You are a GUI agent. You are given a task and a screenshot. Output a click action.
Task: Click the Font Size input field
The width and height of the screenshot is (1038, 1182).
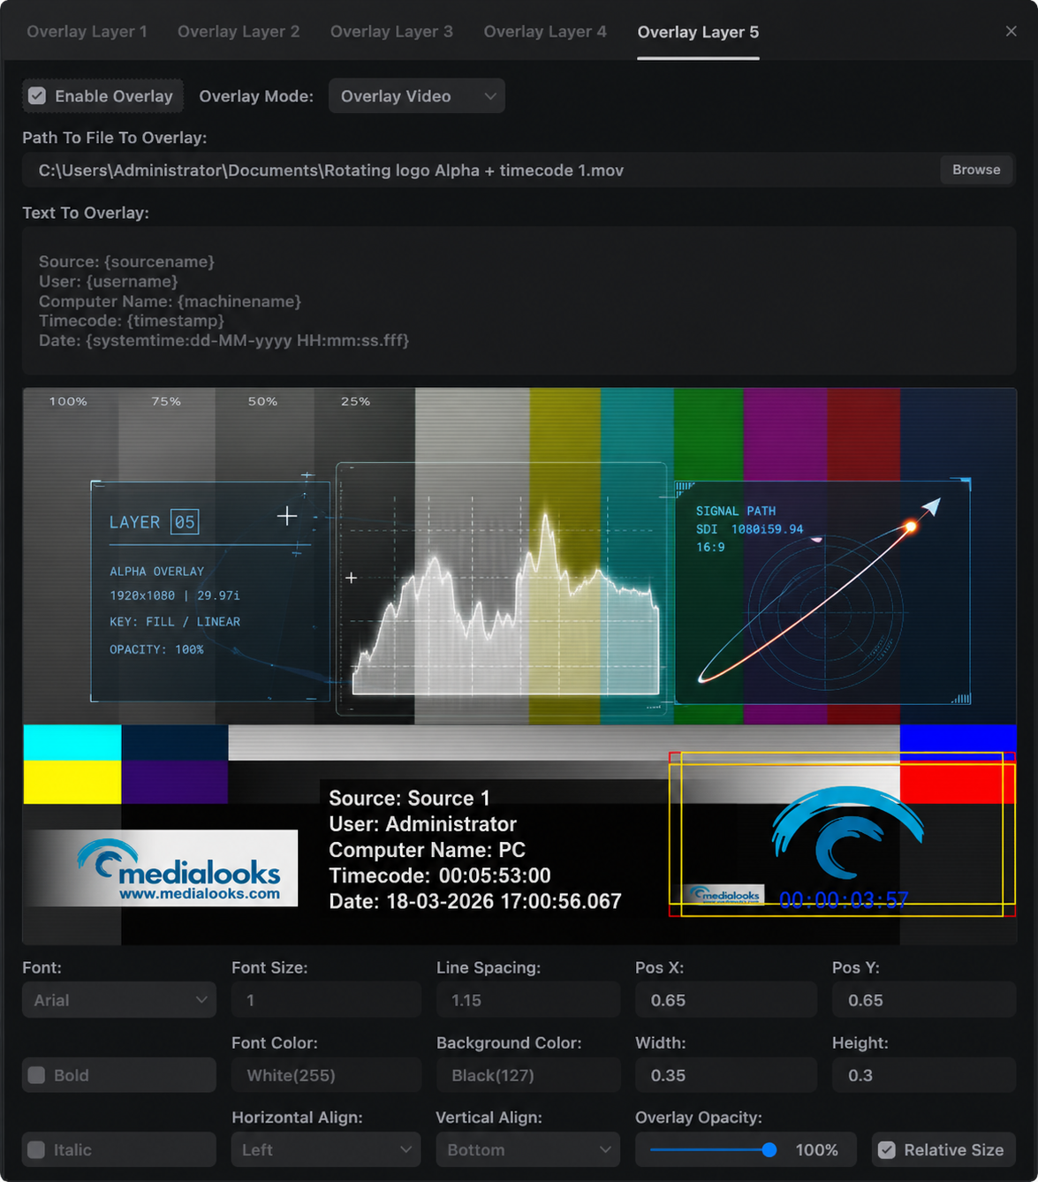point(326,1000)
